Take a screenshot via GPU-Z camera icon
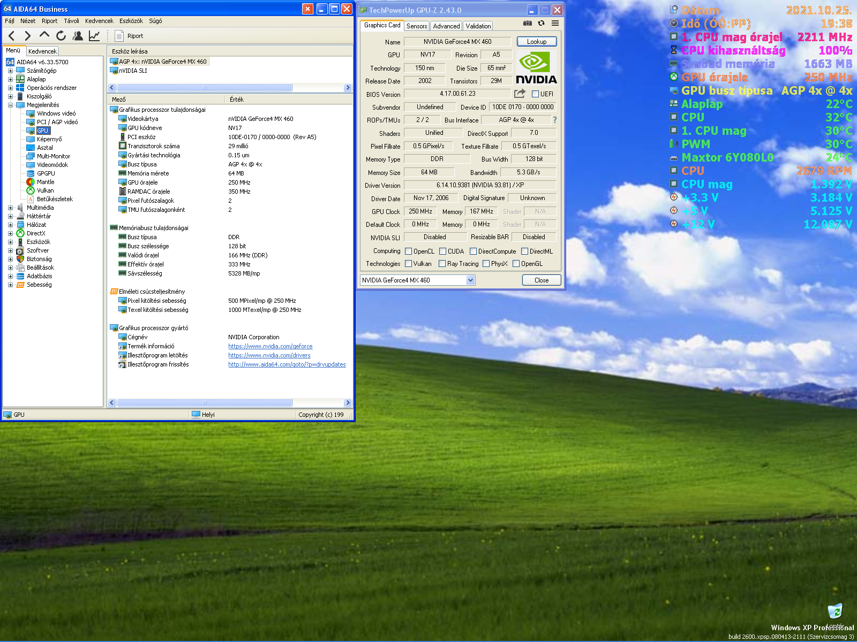 [x=528, y=23]
